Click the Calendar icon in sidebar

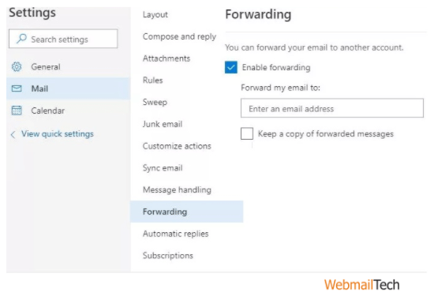(17, 111)
